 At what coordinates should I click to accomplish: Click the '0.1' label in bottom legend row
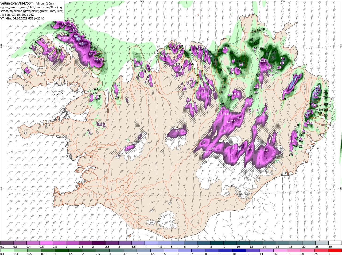2,254
